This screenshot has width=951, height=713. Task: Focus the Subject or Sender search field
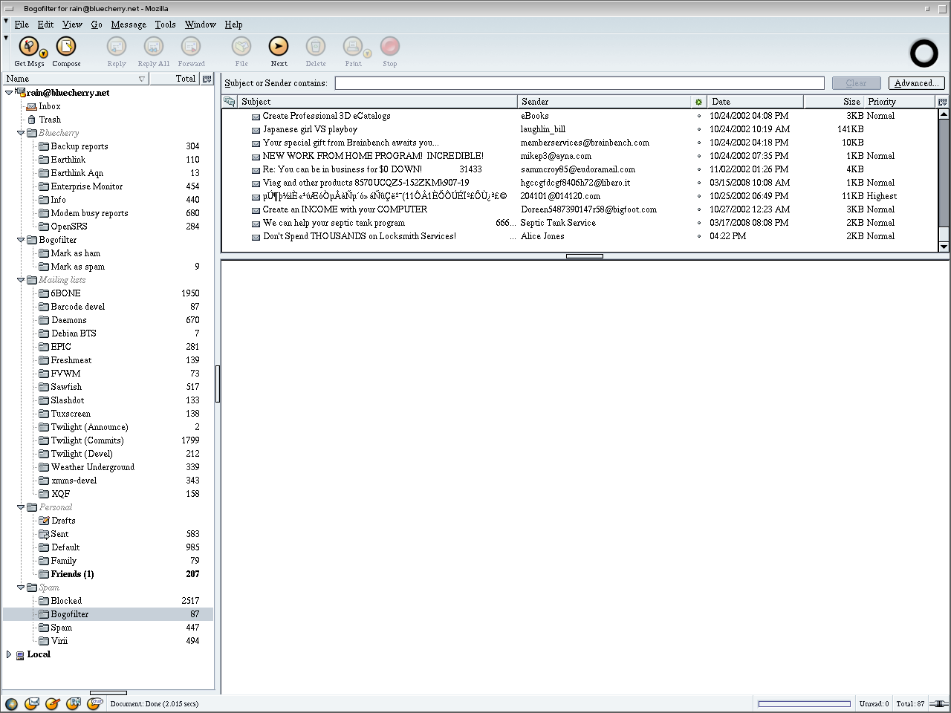580,83
